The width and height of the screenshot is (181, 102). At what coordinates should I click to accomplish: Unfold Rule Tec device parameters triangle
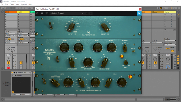click(x=14, y=73)
